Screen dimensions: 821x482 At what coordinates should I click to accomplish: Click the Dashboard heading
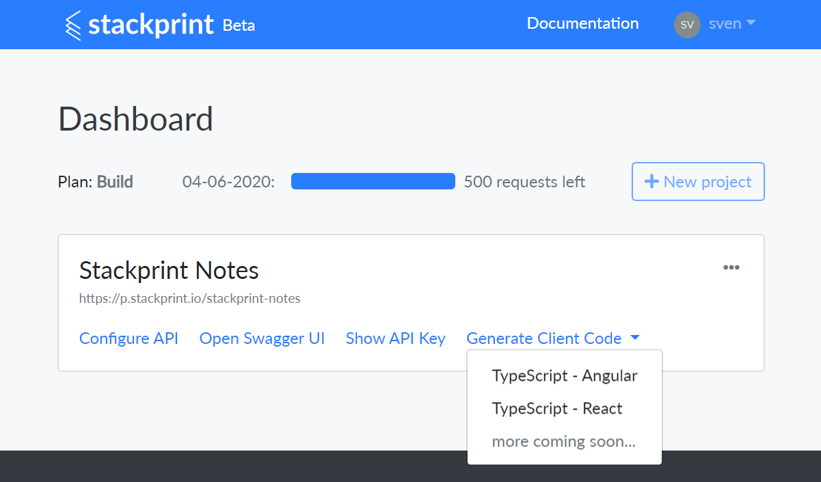click(x=136, y=119)
